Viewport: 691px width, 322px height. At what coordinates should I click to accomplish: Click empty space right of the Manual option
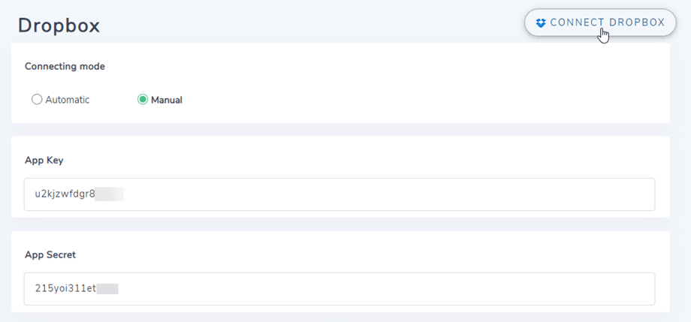tap(413, 100)
